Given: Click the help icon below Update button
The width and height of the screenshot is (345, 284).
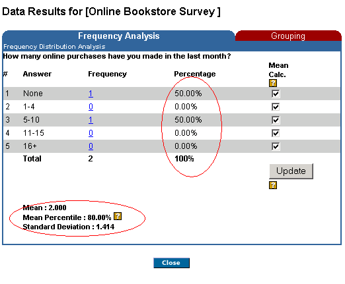Looking at the screenshot, I should pos(273,185).
